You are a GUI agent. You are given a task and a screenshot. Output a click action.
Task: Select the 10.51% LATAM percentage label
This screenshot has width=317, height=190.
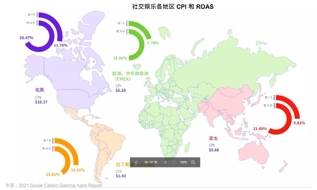pos(77,170)
